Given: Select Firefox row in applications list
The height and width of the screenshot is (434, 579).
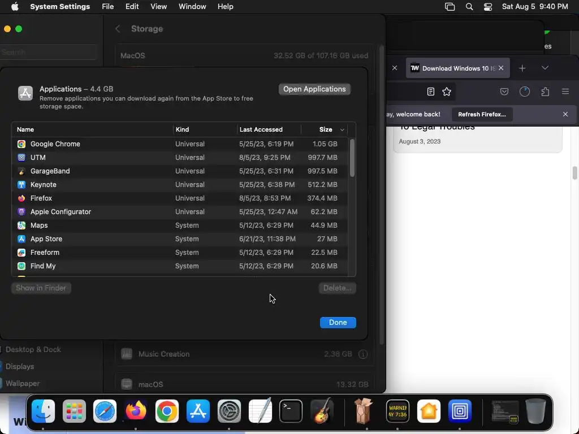Looking at the screenshot, I should (179, 198).
